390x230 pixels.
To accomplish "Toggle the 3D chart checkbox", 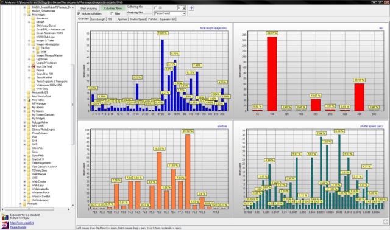I will (x=156, y=8).
